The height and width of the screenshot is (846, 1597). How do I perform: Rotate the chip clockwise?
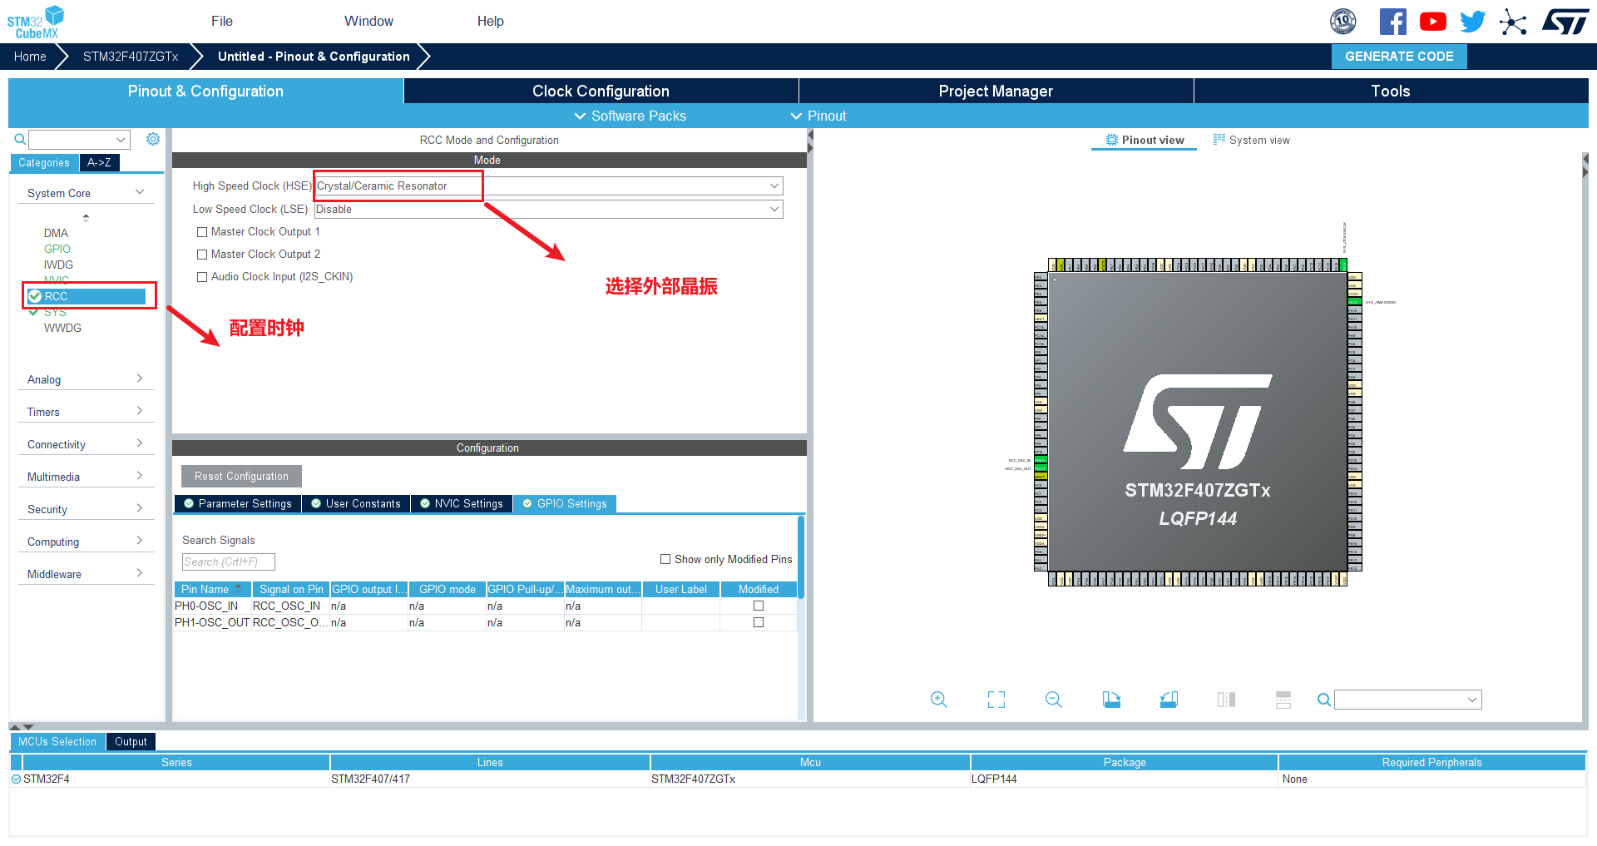tap(1111, 700)
